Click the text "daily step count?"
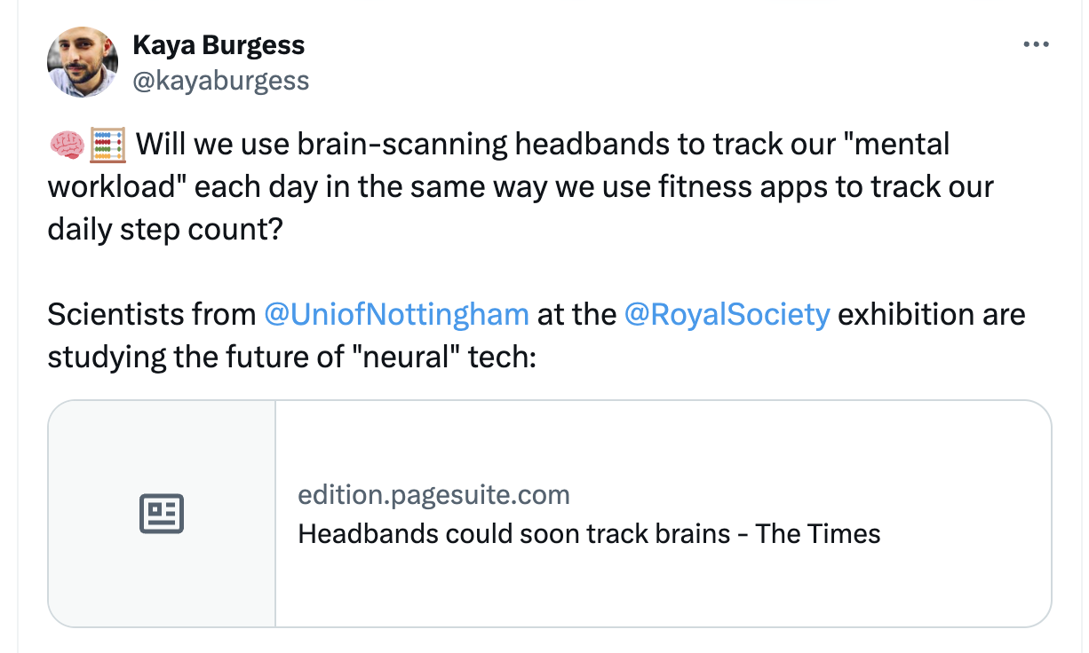This screenshot has height=653, width=1089. [x=164, y=230]
